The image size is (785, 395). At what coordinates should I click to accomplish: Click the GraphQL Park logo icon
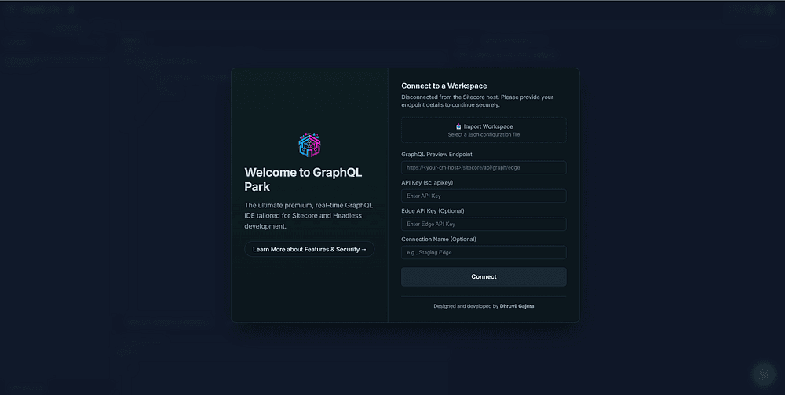(309, 145)
